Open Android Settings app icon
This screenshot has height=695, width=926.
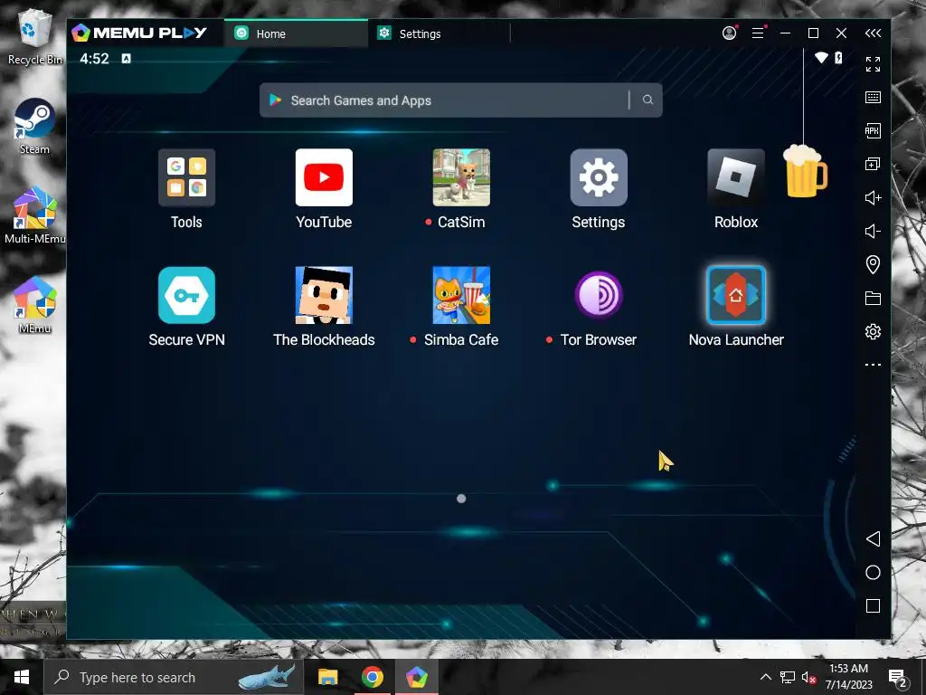click(x=599, y=178)
